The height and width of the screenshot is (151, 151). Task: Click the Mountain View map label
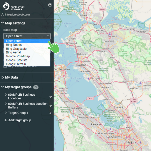point(106,133)
